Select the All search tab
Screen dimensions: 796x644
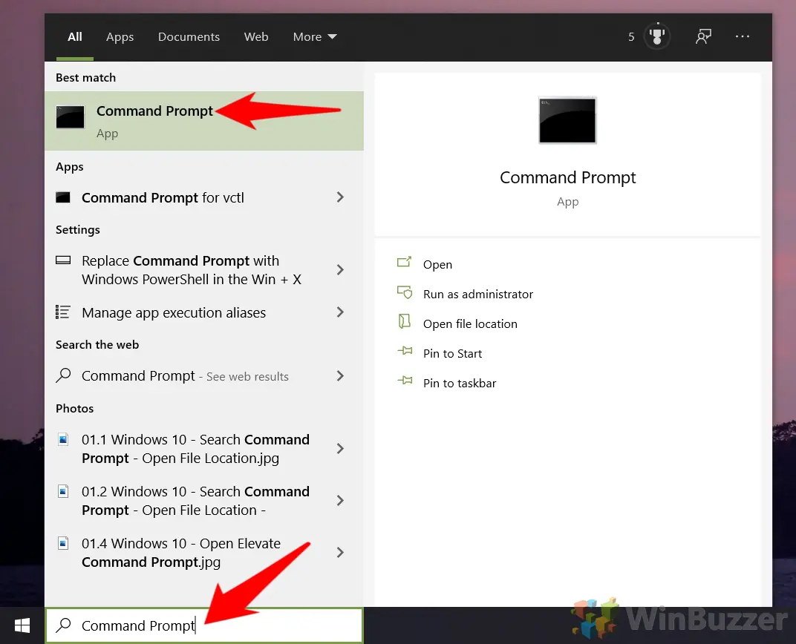pos(74,37)
